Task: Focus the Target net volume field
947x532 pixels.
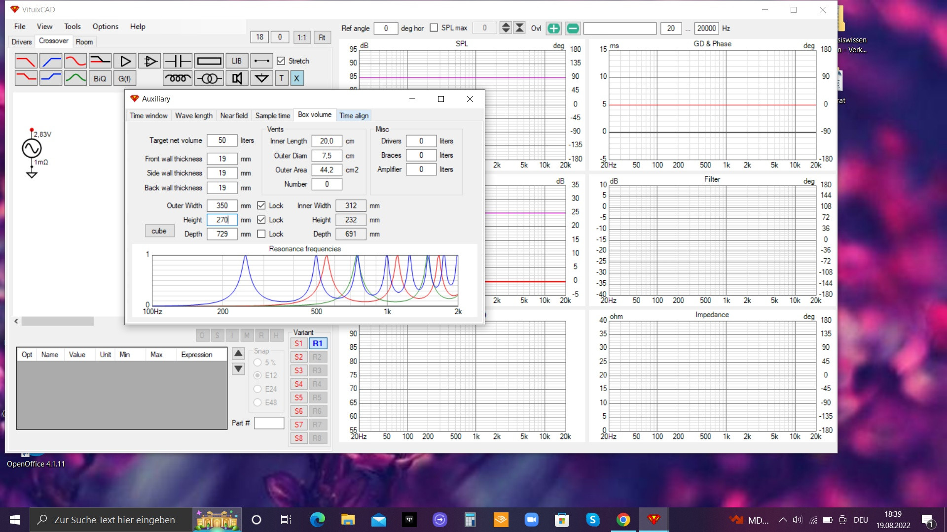Action: pos(222,140)
